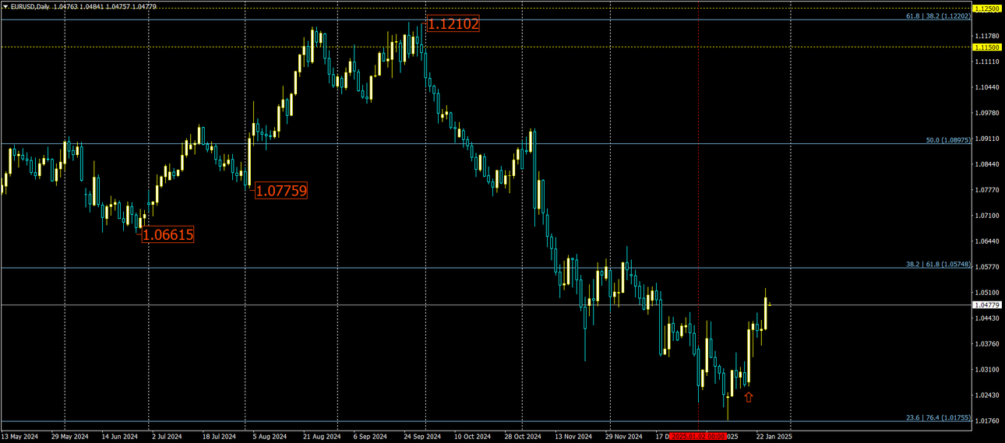Click the 21 Aug 2024 date on time axis
Viewport: 1005px width, 443px height.
point(322,436)
